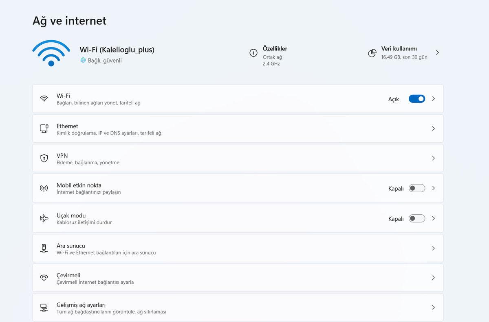Open Özellikler for the connected network
The width and height of the screenshot is (489, 322).
coord(275,48)
